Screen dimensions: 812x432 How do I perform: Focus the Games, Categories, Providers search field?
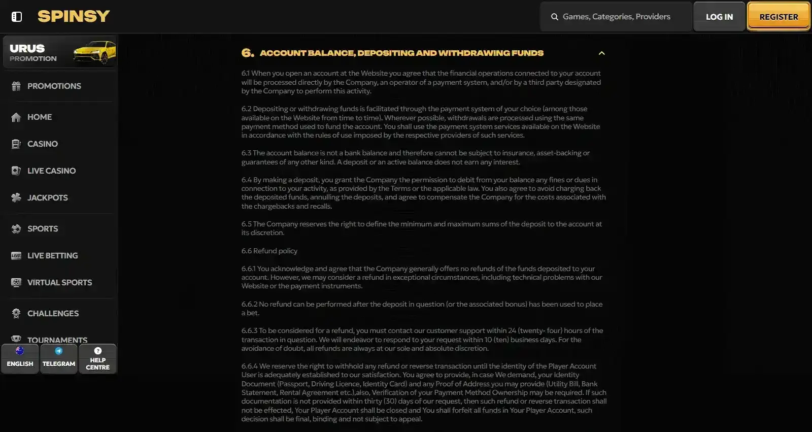click(616, 17)
